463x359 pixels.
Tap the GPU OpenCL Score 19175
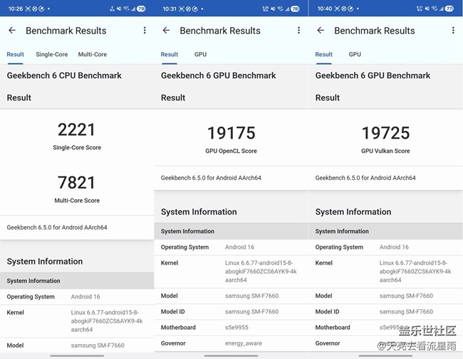pyautogui.click(x=230, y=133)
